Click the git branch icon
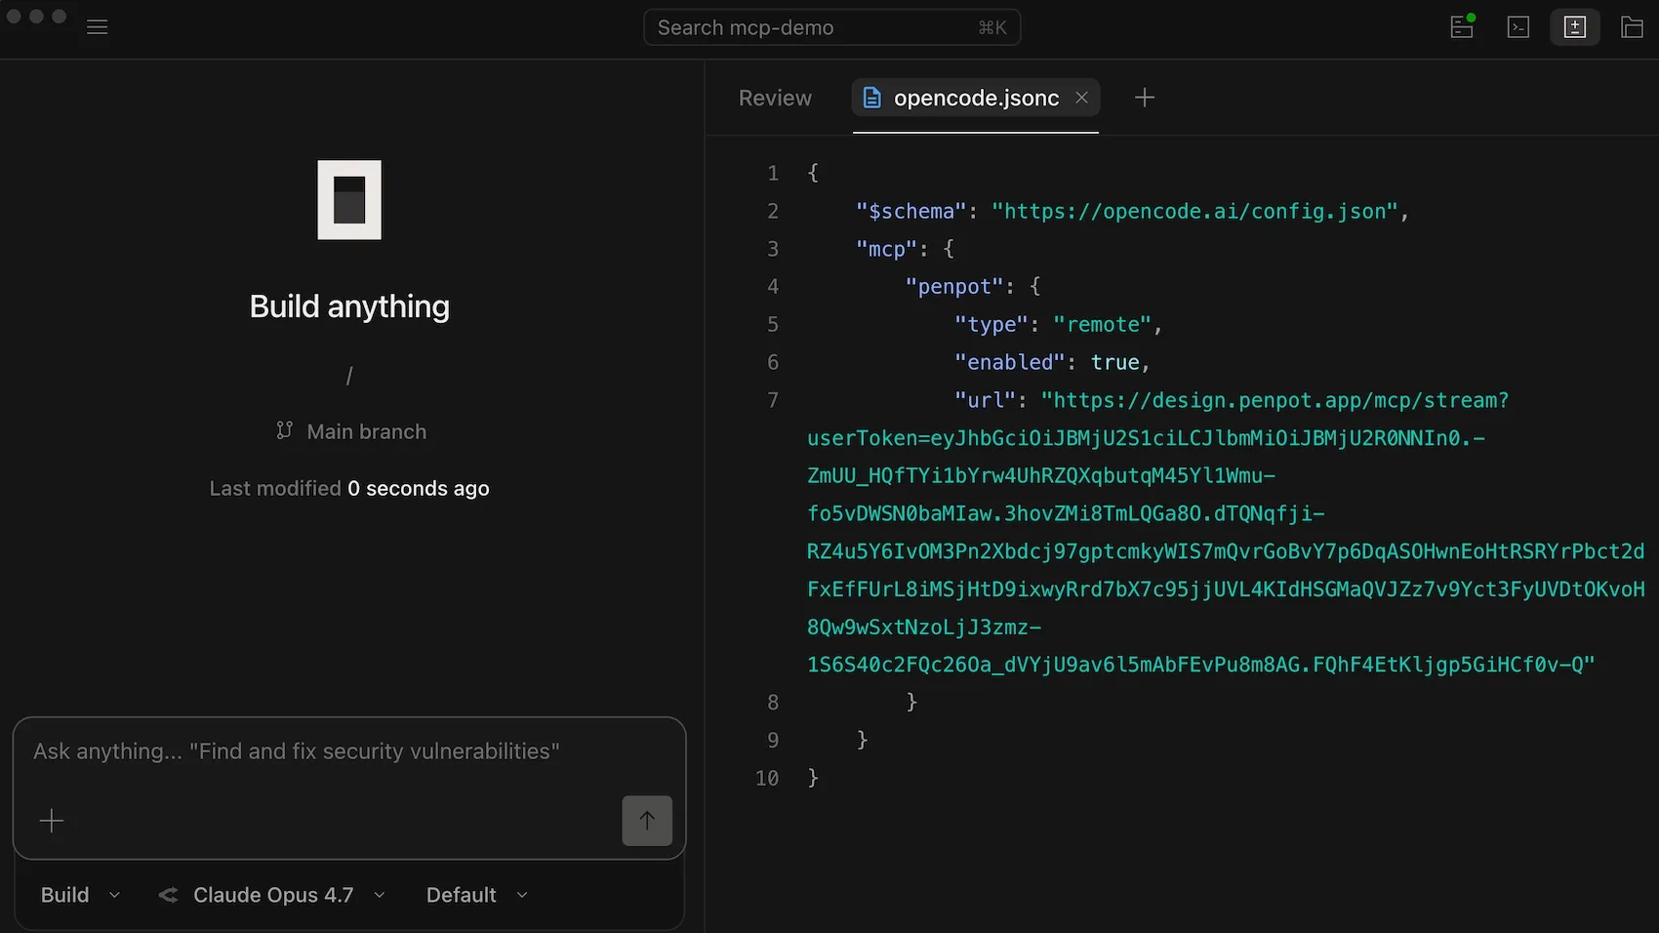The width and height of the screenshot is (1659, 933). 284,430
